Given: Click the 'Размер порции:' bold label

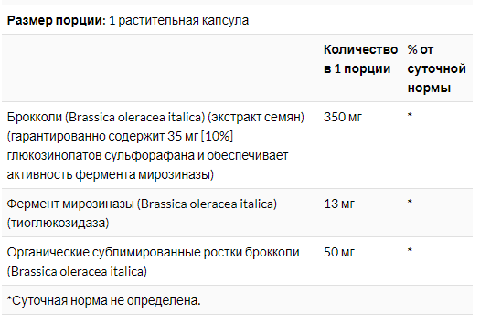Looking at the screenshot, I should [x=56, y=21].
